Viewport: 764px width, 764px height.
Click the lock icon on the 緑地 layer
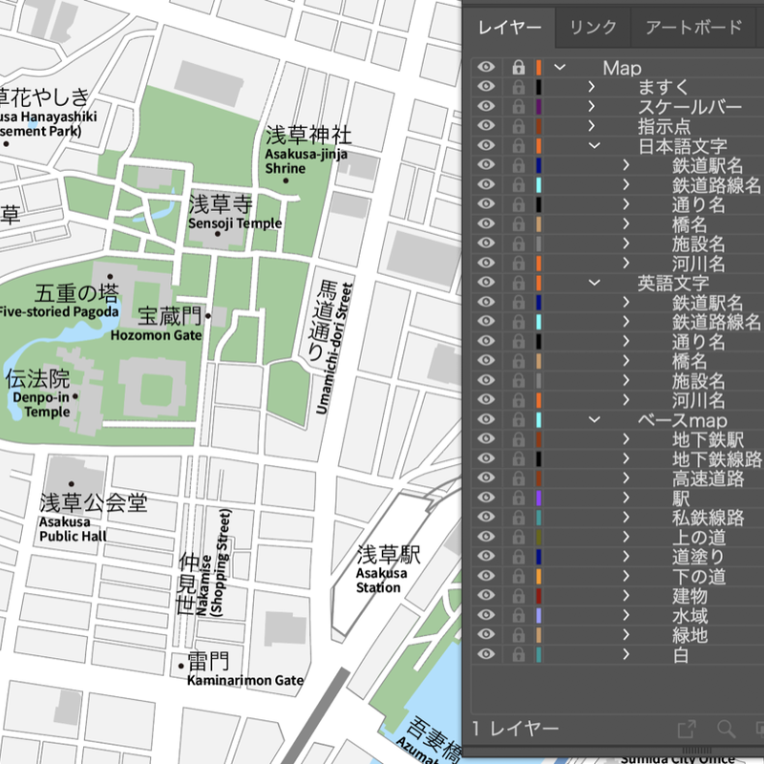tap(519, 635)
